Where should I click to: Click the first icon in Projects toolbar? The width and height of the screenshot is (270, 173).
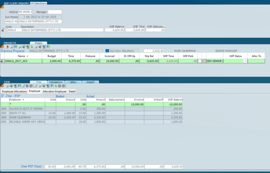coord(7,47)
